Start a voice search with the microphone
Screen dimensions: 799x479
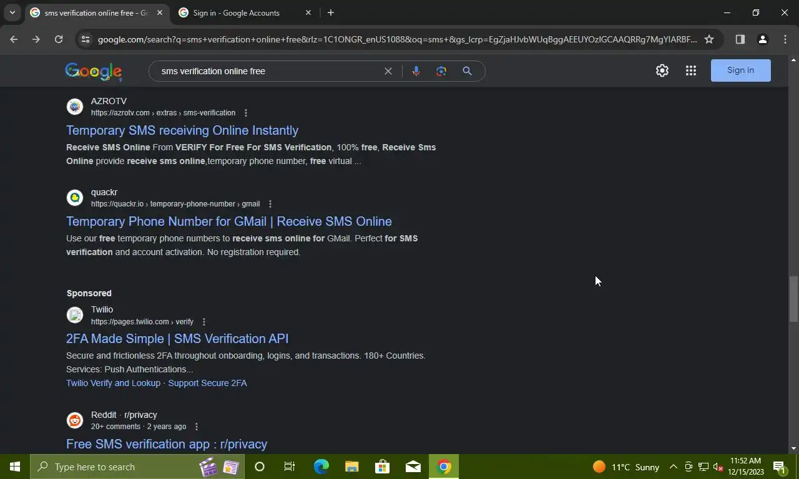416,71
